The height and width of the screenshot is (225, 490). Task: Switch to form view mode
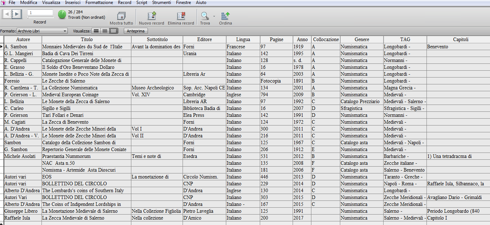[96, 31]
